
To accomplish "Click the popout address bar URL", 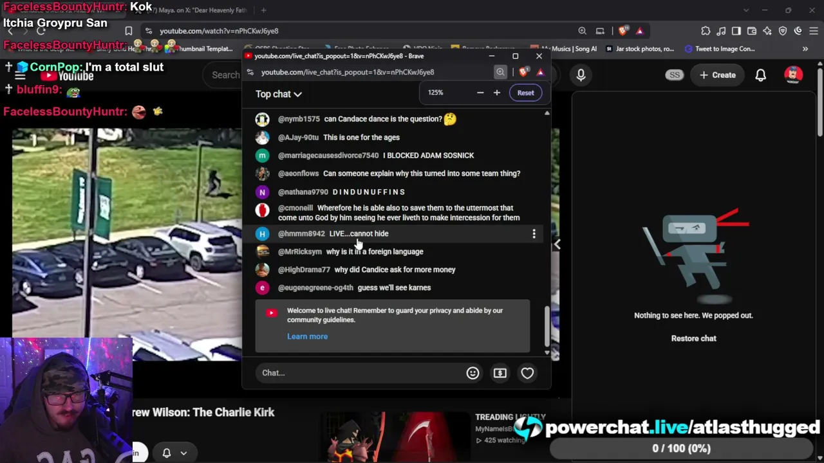I will pos(348,72).
